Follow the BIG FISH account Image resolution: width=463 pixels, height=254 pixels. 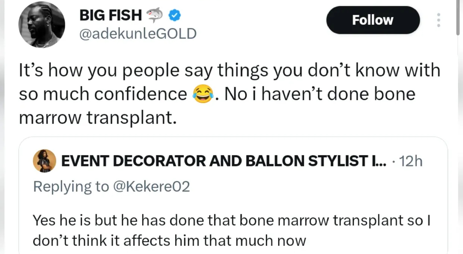pos(372,20)
